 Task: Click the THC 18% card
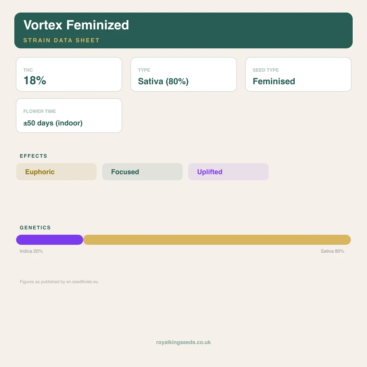69,75
